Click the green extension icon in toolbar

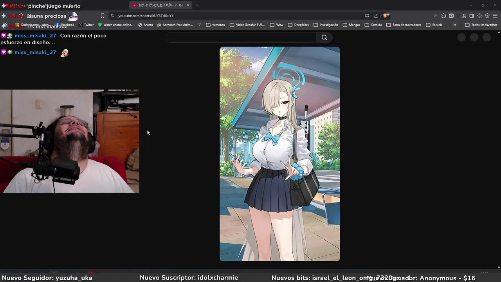click(x=435, y=16)
